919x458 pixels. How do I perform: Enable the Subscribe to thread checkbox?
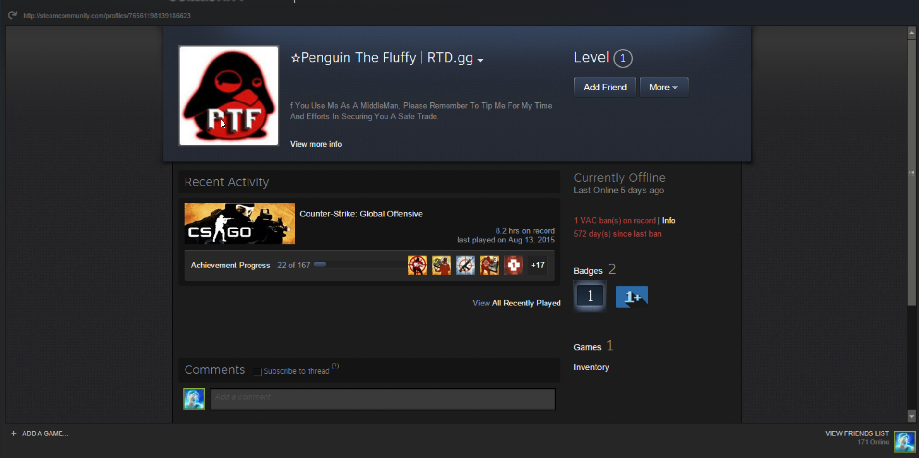tap(258, 371)
